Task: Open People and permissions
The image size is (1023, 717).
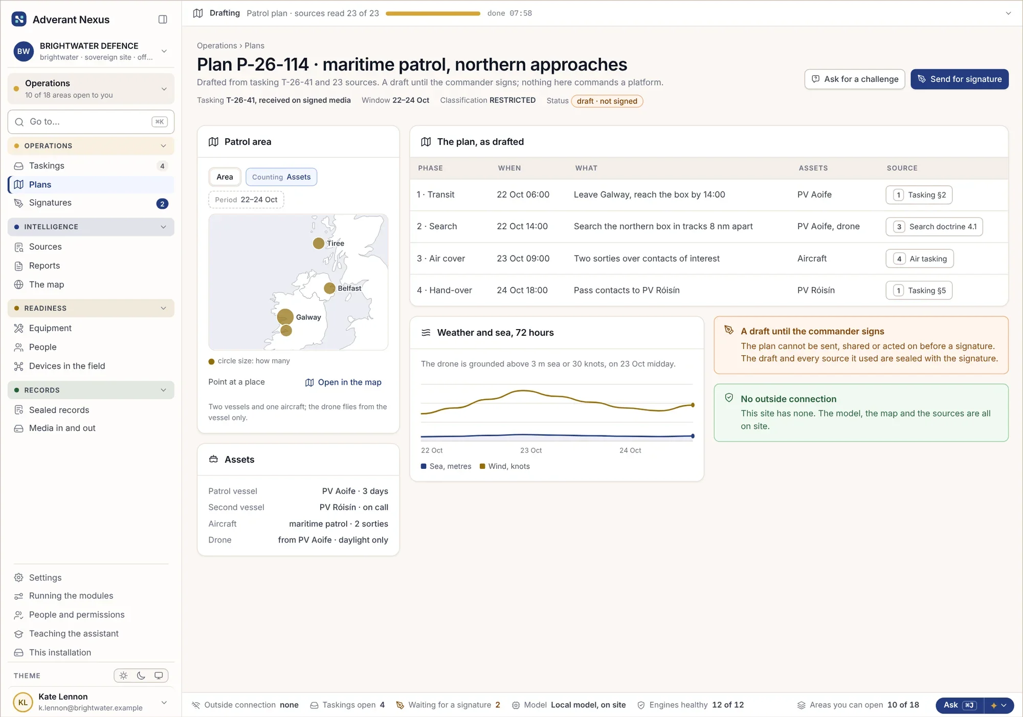Action: pyautogui.click(x=91, y=615)
